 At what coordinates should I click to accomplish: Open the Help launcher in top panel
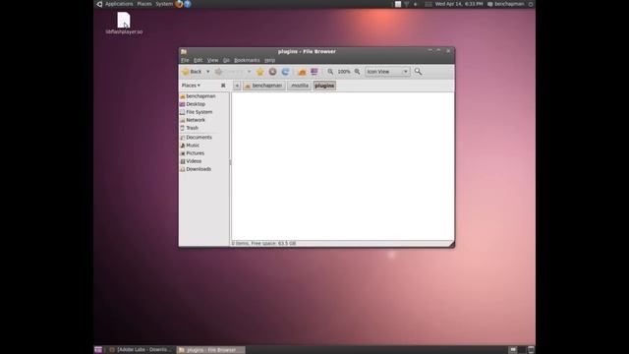pyautogui.click(x=188, y=4)
